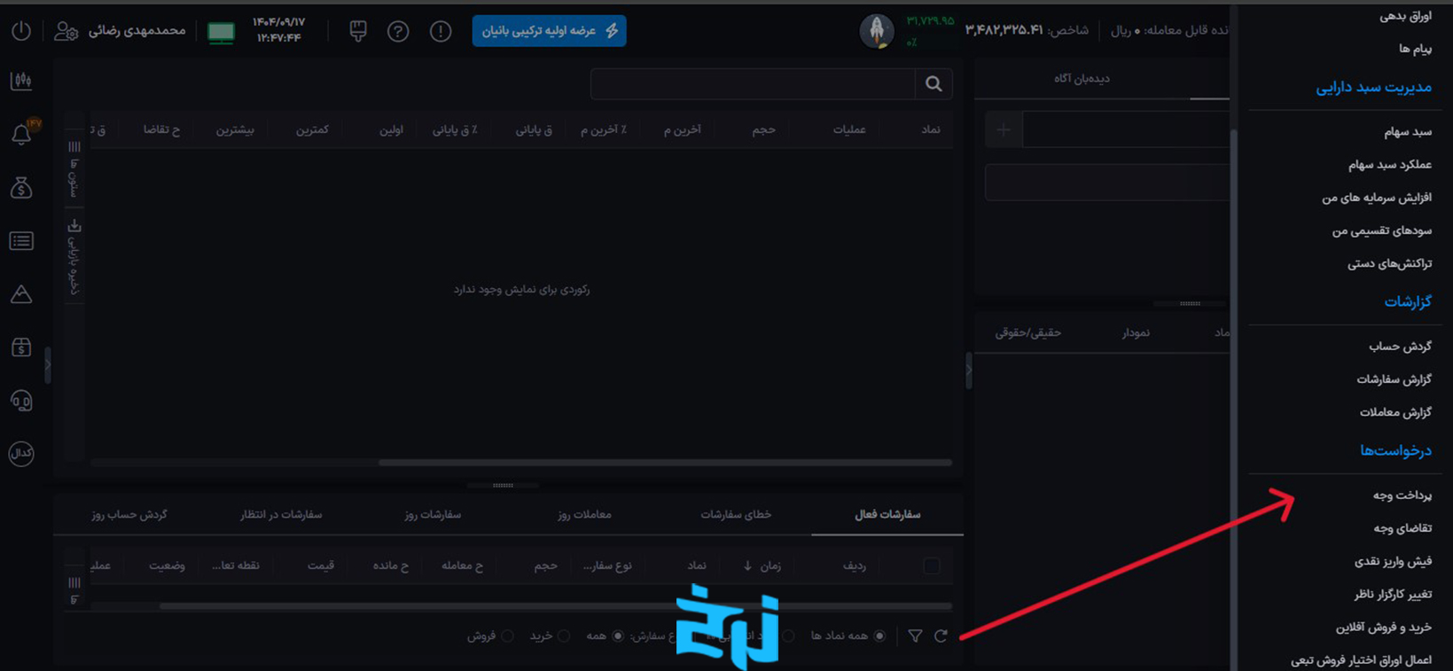Open orders table columns icon at left

coord(74,582)
